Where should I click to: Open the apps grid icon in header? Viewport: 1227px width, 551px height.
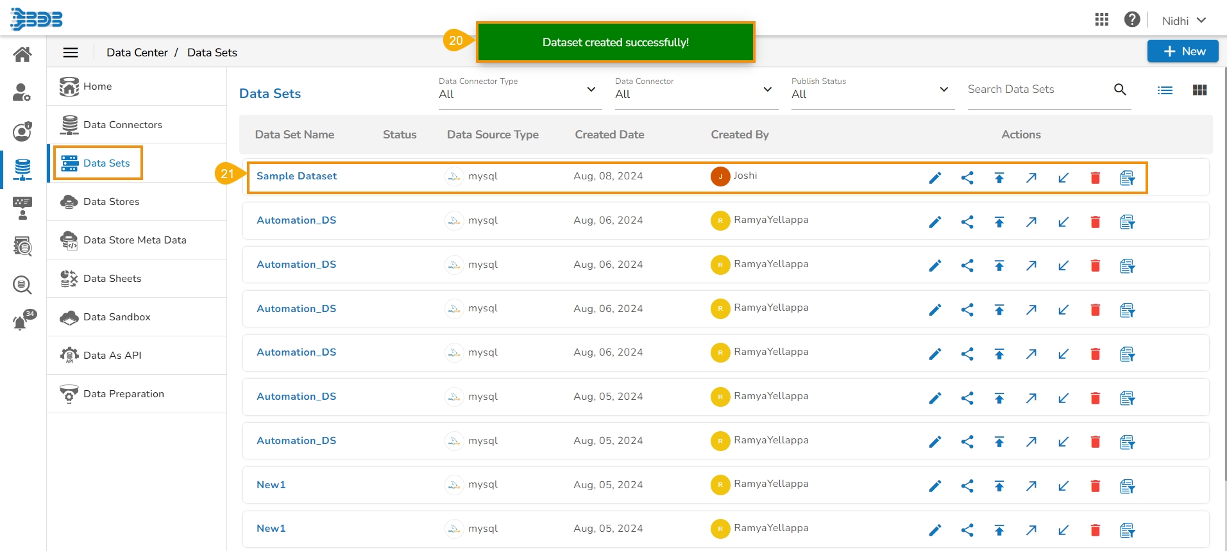(x=1102, y=20)
